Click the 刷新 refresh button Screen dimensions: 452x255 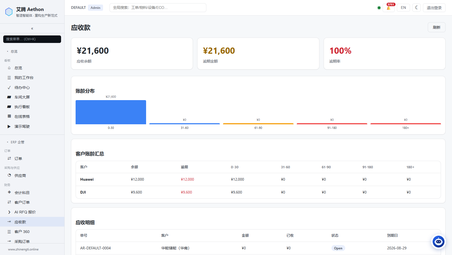436,27
